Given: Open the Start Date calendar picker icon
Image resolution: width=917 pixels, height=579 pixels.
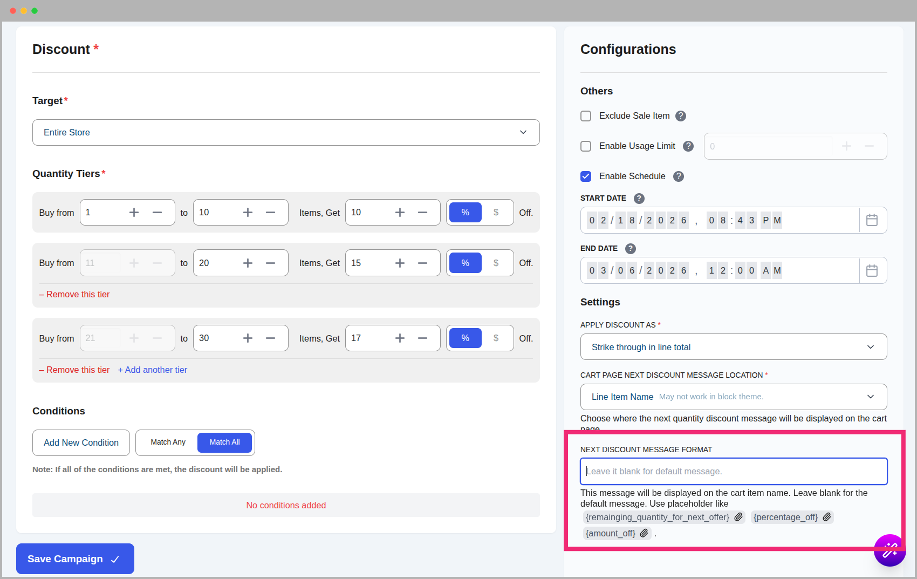Looking at the screenshot, I should pos(872,220).
